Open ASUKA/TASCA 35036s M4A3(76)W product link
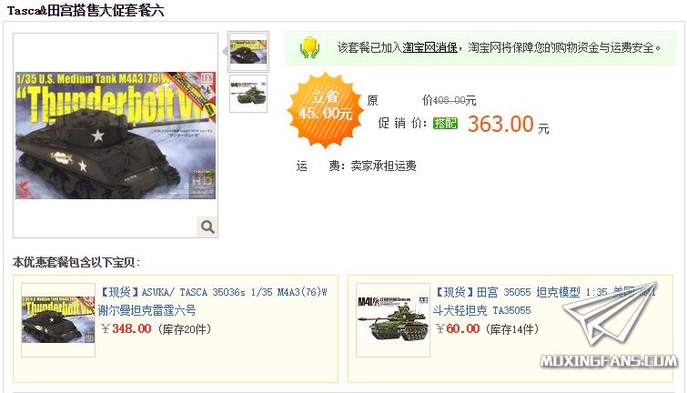This screenshot has height=393, width=687. [213, 301]
